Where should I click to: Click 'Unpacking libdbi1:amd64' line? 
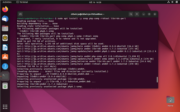coord(44,76)
